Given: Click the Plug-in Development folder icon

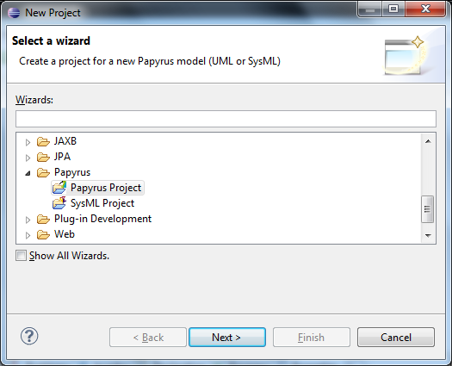Looking at the screenshot, I should point(43,219).
